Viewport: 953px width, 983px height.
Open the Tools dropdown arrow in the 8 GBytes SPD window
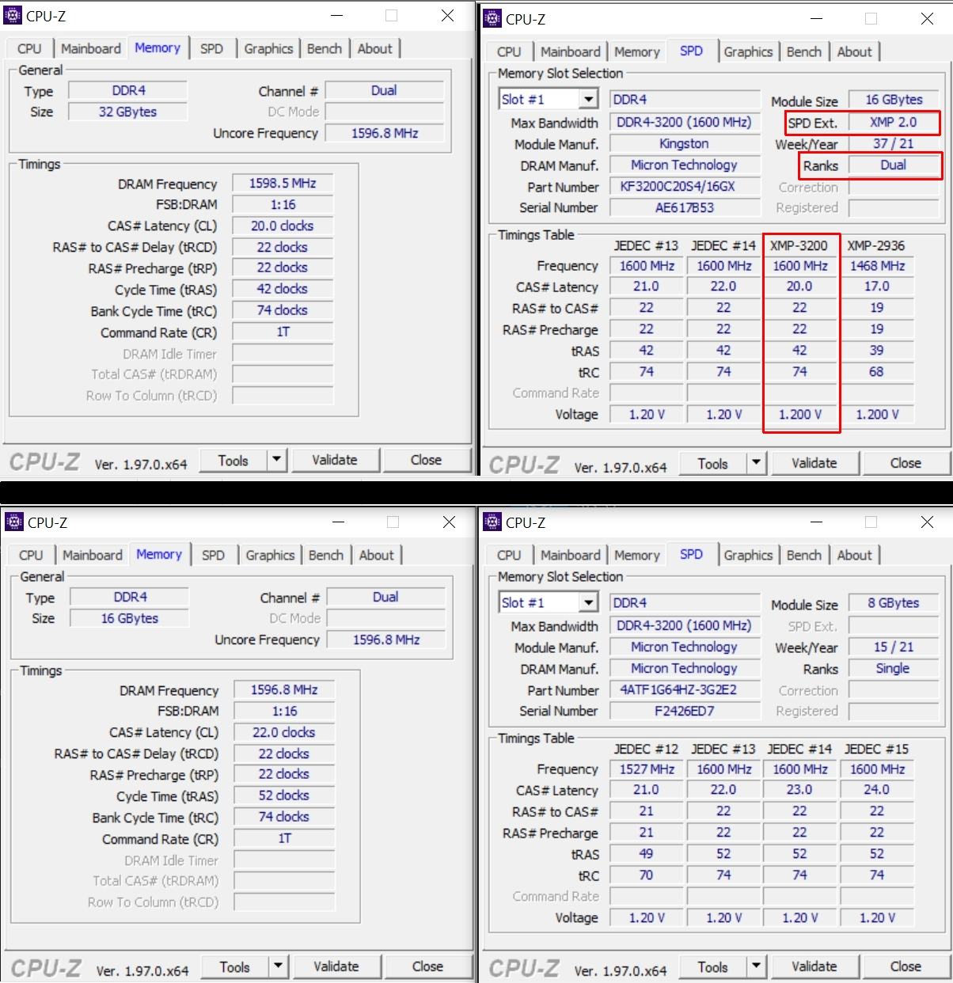click(757, 966)
